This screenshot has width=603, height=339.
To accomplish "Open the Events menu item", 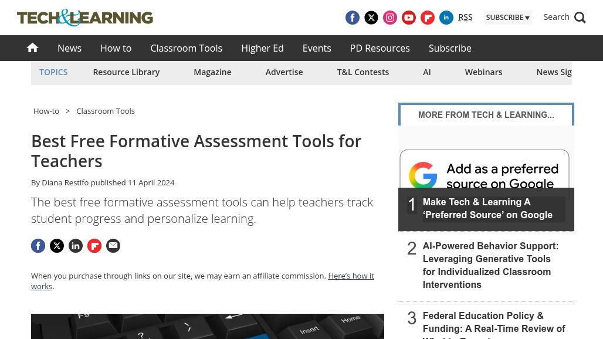I will coord(317,48).
